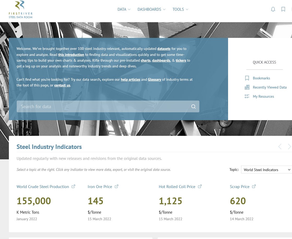
Task: Open the Scrap Price external link icon
Action: (254, 186)
